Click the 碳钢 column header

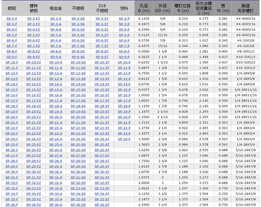[12, 8]
